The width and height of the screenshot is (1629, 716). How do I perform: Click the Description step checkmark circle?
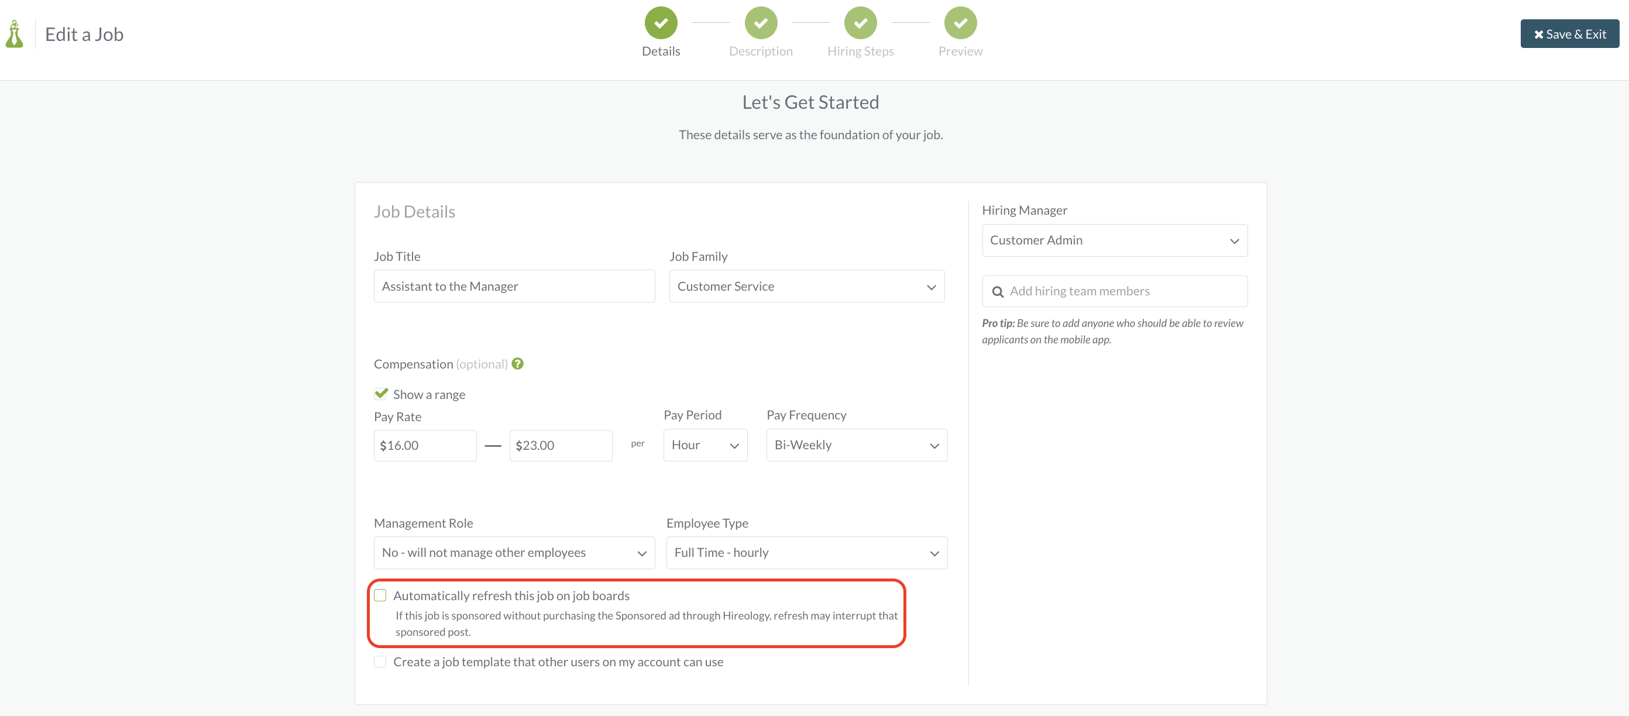pos(761,23)
